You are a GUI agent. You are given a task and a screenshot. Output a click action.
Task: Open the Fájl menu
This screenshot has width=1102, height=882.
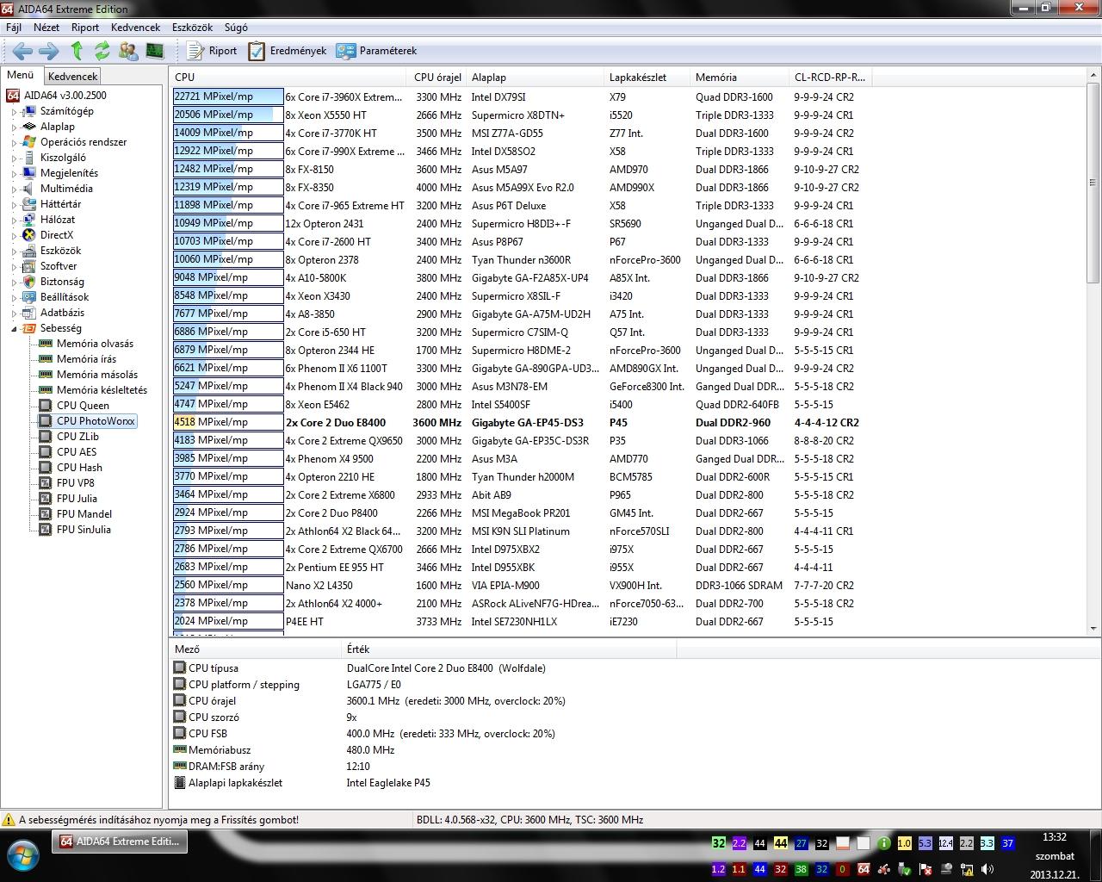(14, 28)
